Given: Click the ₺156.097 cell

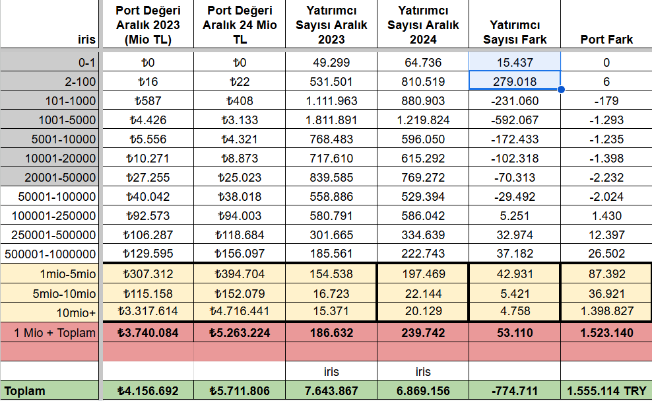Looking at the screenshot, I should 240,254.
